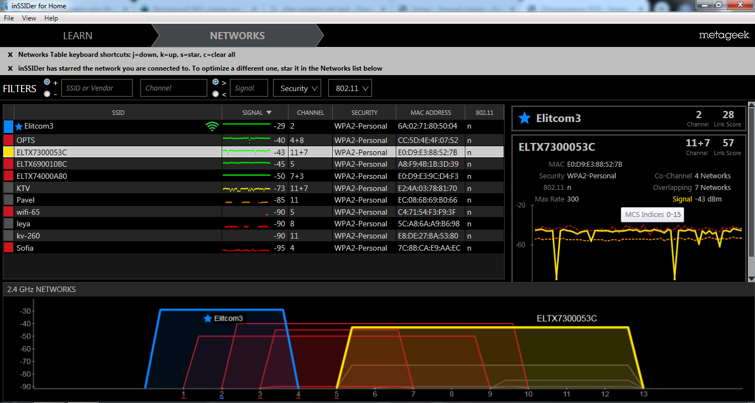Select the plus (include) filter radio button
The height and width of the screenshot is (403, 755).
coord(47,82)
